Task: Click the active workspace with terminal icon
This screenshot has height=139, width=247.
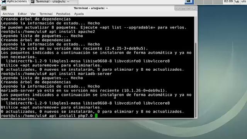Action: point(189,2)
